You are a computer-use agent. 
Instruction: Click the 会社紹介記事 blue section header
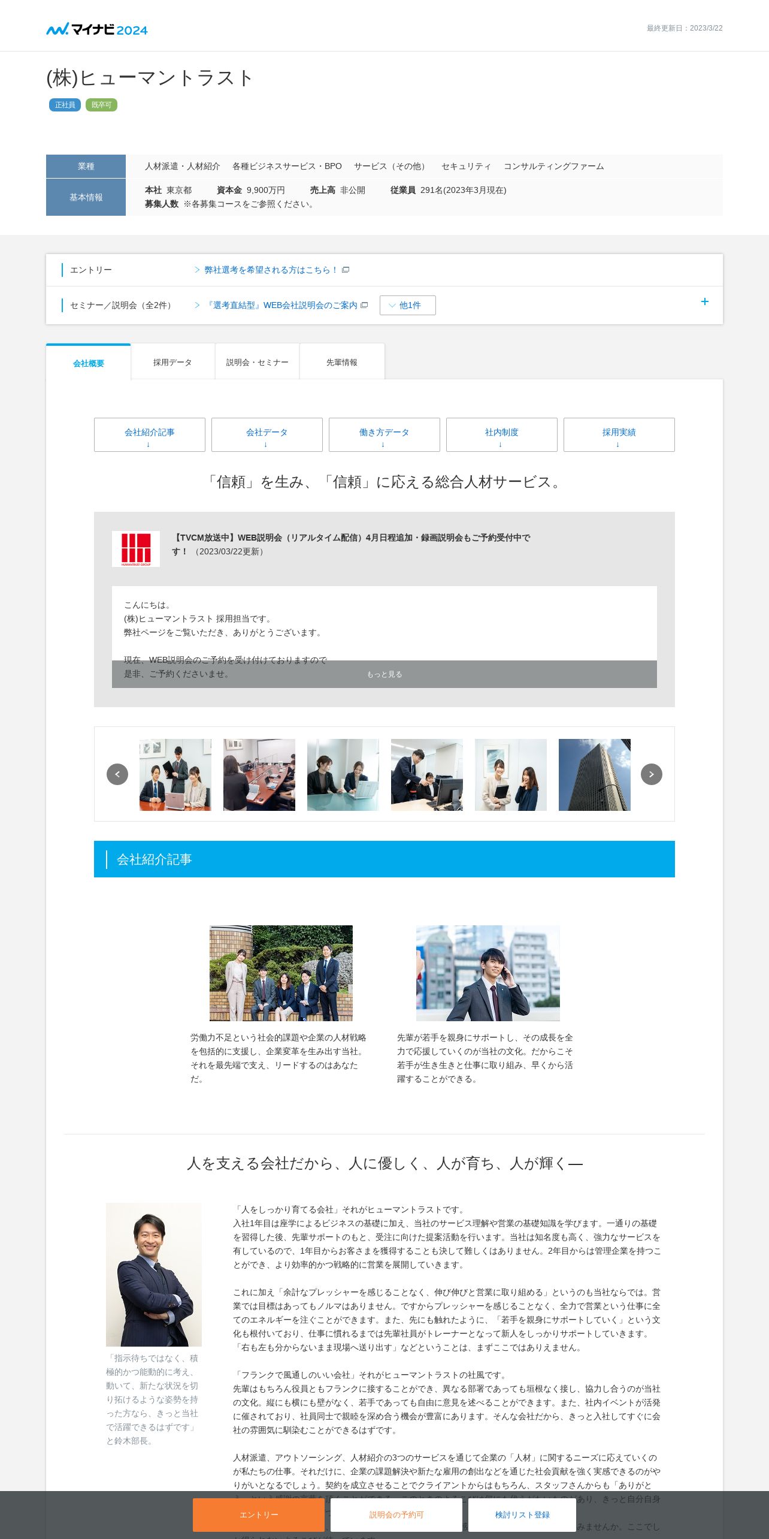click(x=384, y=859)
